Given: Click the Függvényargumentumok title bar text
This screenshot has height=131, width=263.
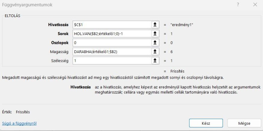Looking at the screenshot, I should 27,5.
